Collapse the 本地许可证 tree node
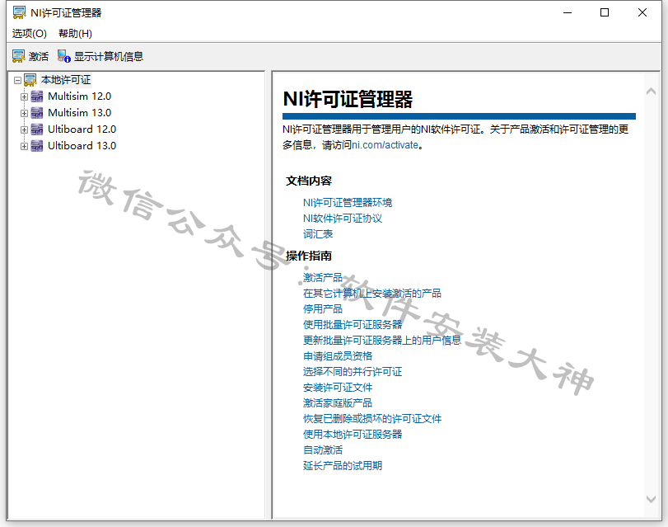This screenshot has width=668, height=527. coord(17,80)
